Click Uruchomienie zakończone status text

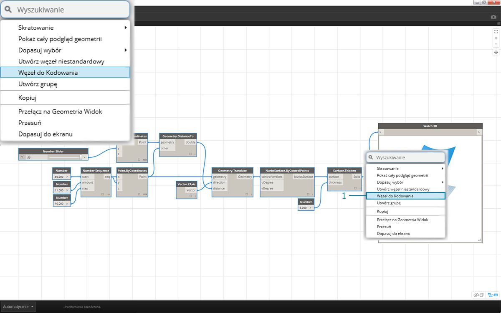[82, 307]
